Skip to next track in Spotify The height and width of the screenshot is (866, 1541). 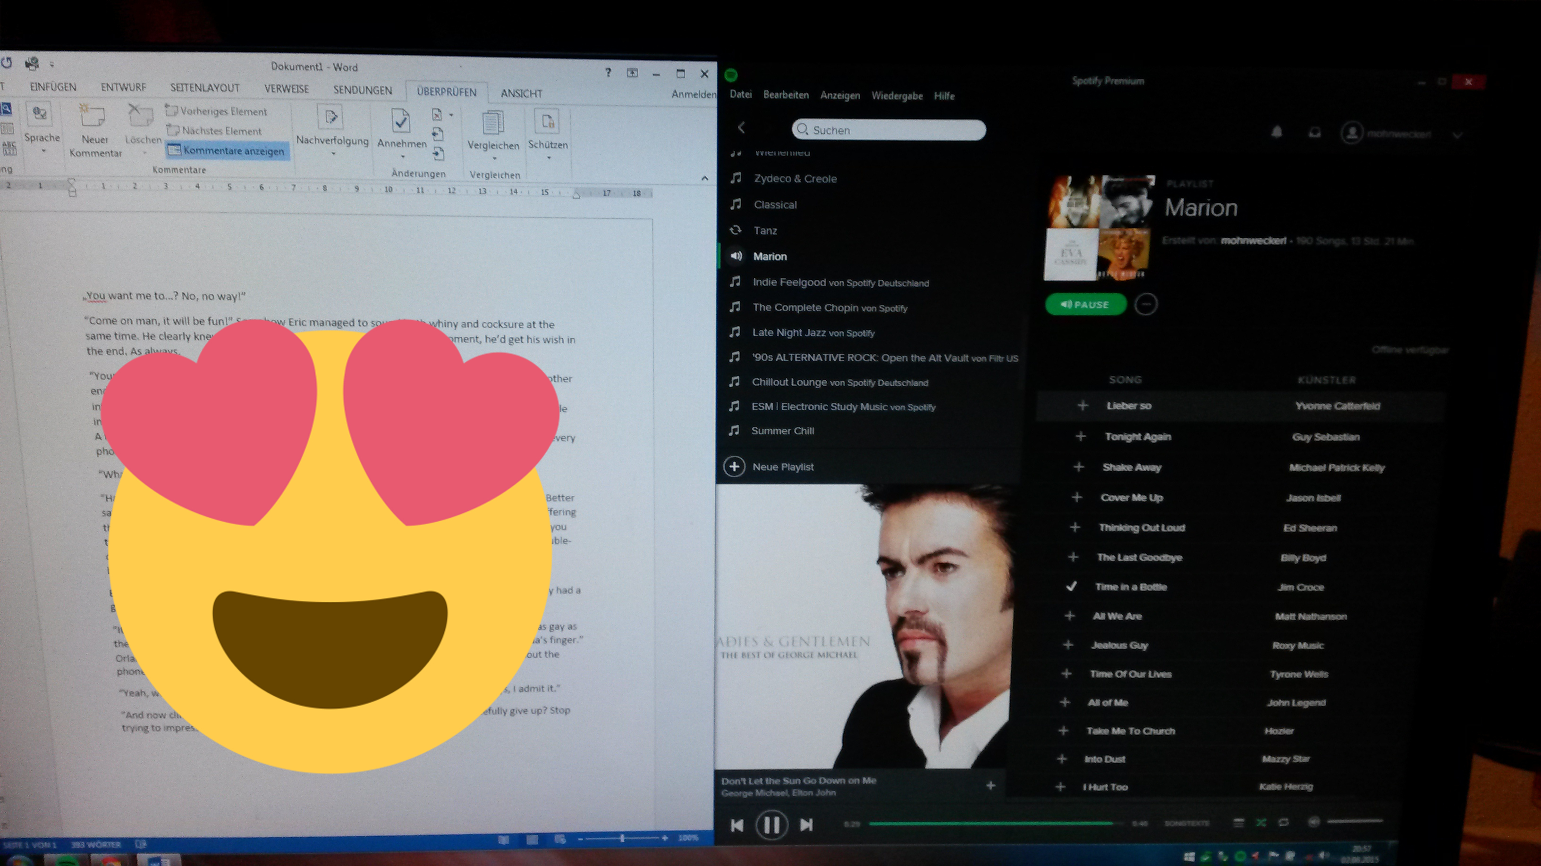[x=806, y=825]
